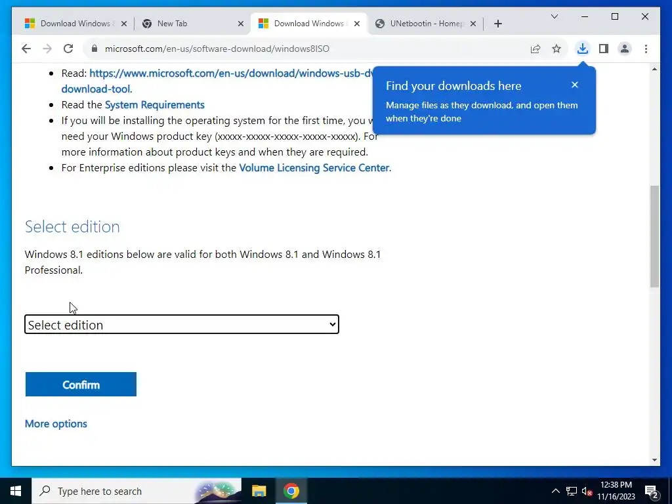The width and height of the screenshot is (672, 504).
Task: Click the 'Find your downloads here' title
Action: coord(453,86)
